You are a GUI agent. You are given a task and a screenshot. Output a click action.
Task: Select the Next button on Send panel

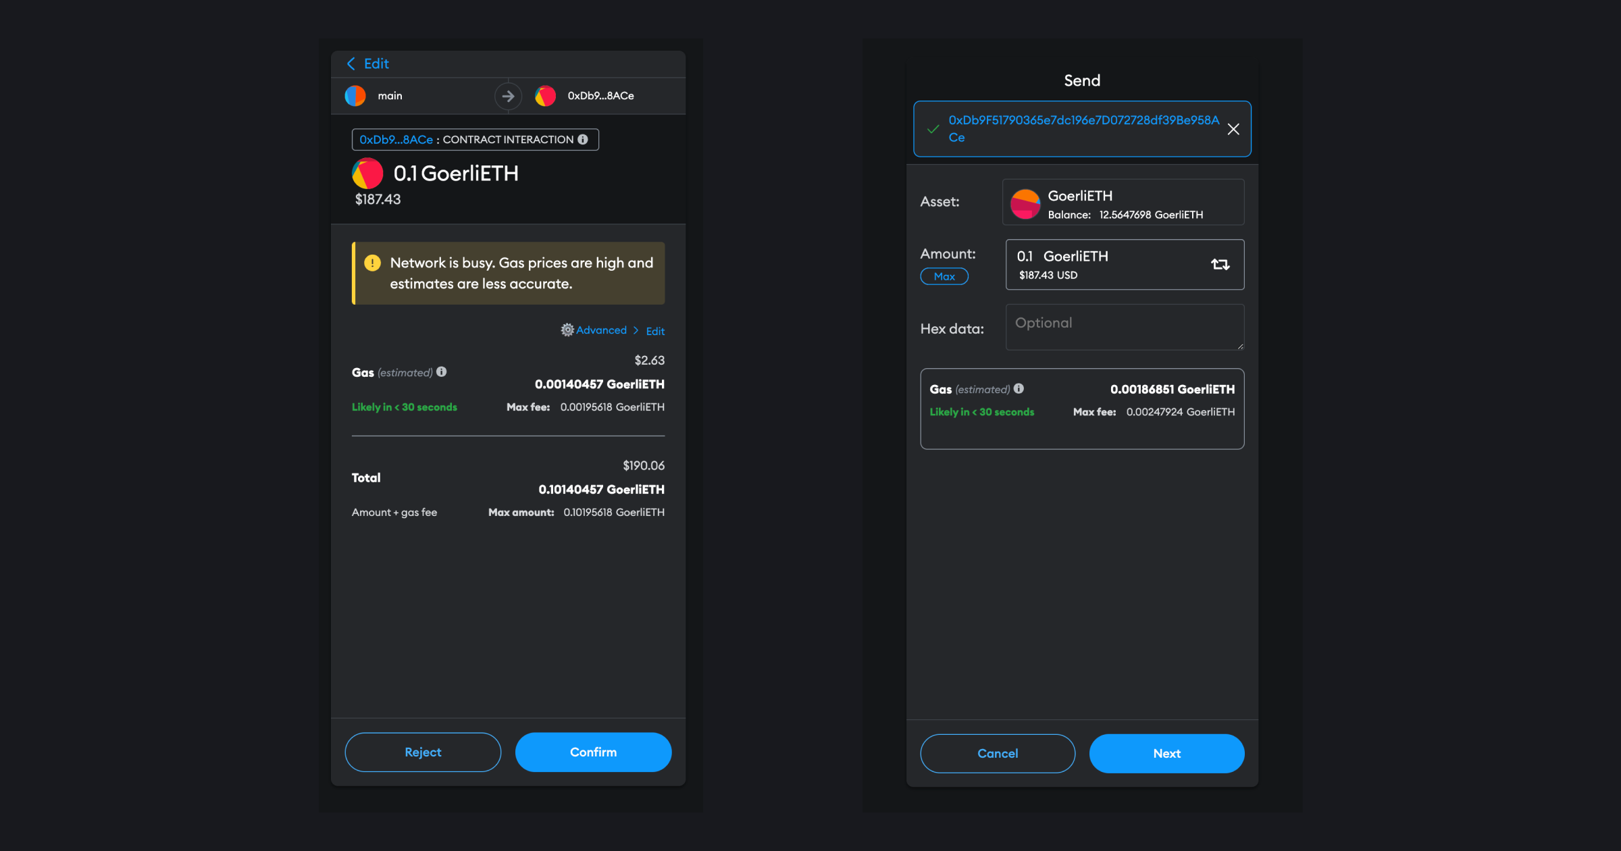coord(1166,752)
